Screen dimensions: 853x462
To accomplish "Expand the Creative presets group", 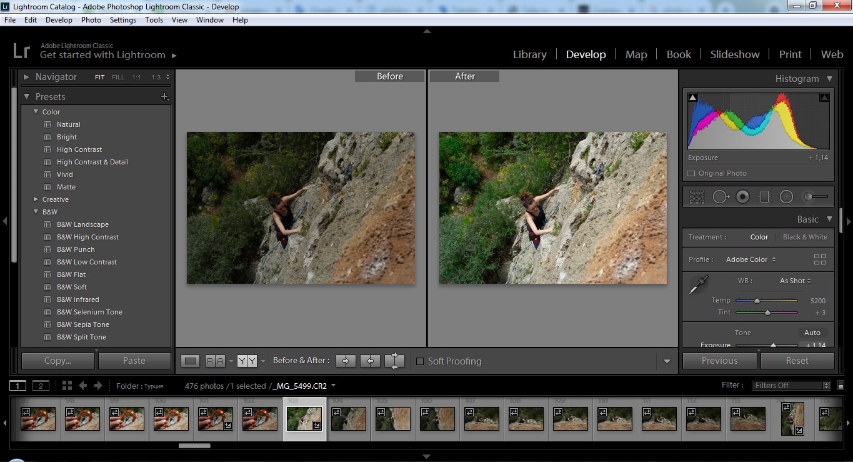I will [x=36, y=199].
